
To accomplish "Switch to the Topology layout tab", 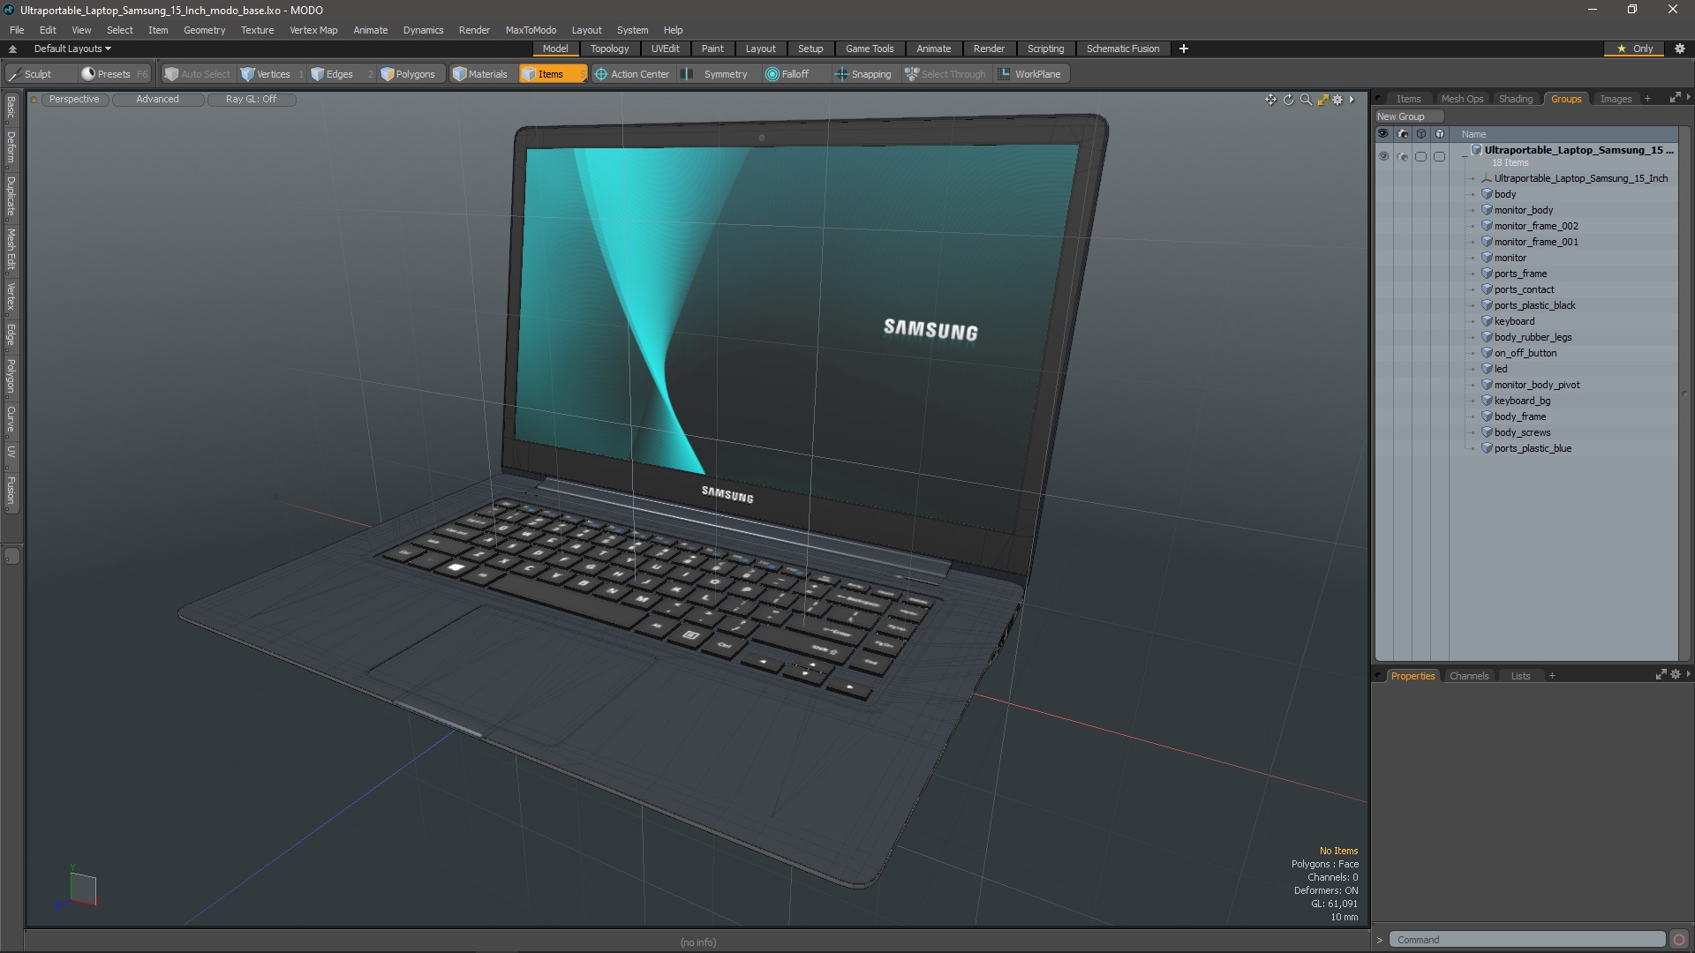I will pyautogui.click(x=609, y=49).
